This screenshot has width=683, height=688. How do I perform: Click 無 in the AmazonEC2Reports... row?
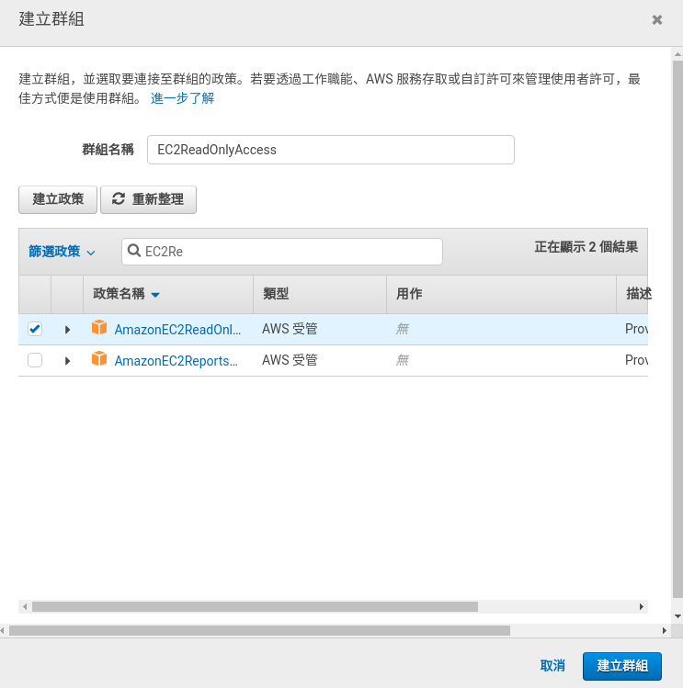click(403, 360)
